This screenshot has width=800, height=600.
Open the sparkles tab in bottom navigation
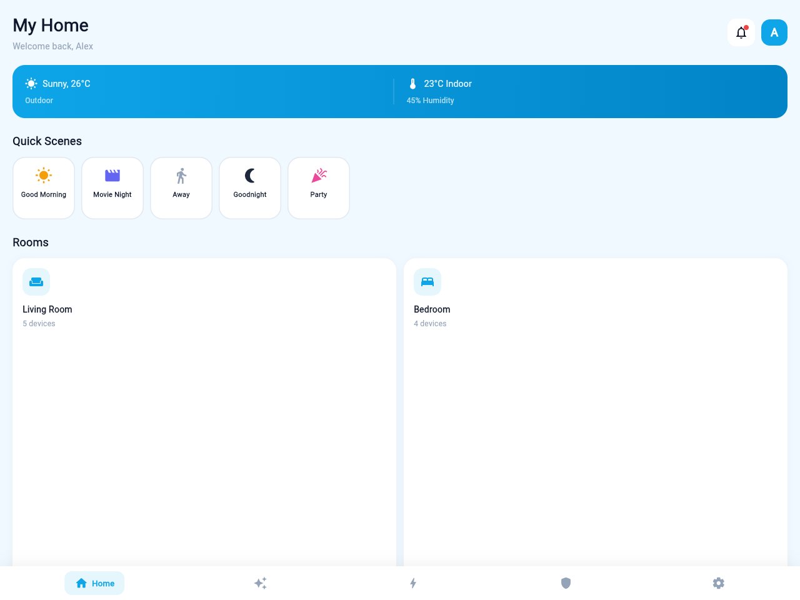(x=261, y=583)
